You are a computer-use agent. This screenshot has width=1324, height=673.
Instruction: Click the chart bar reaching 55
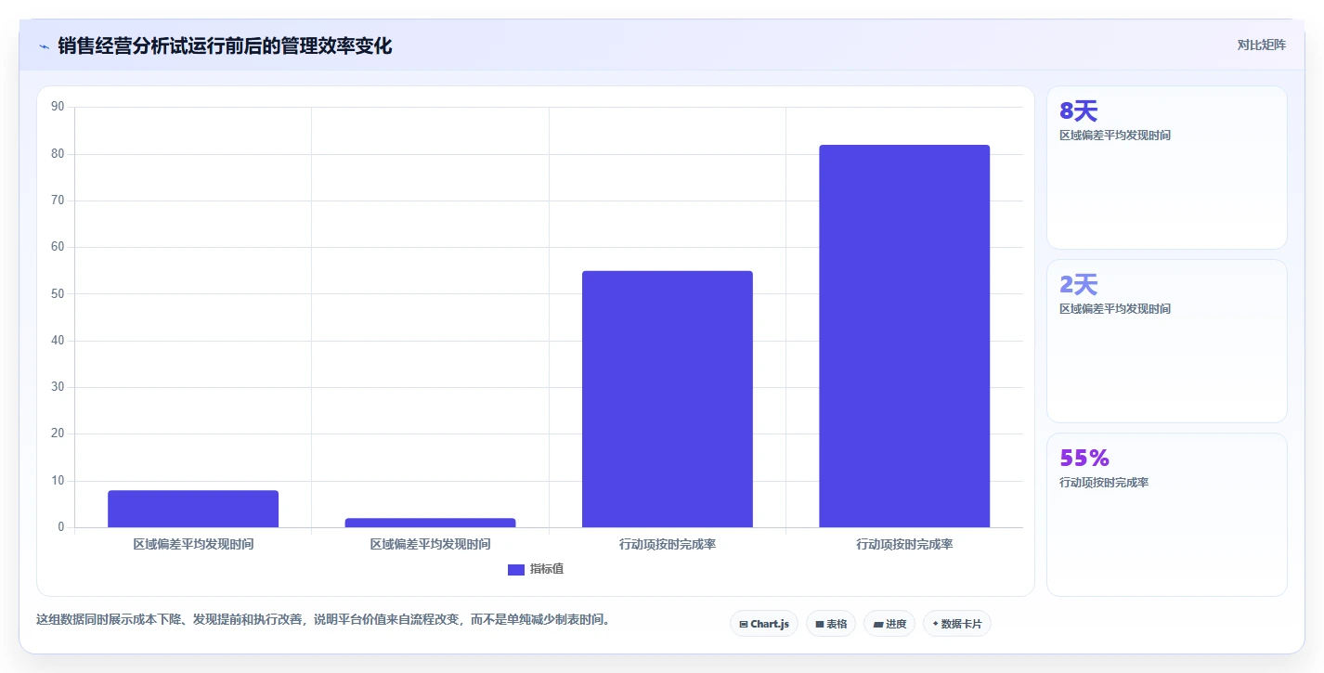(x=668, y=399)
